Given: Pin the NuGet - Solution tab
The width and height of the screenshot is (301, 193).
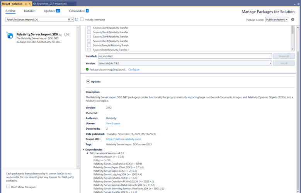Looking at the screenshot, I should tap(26, 4).
